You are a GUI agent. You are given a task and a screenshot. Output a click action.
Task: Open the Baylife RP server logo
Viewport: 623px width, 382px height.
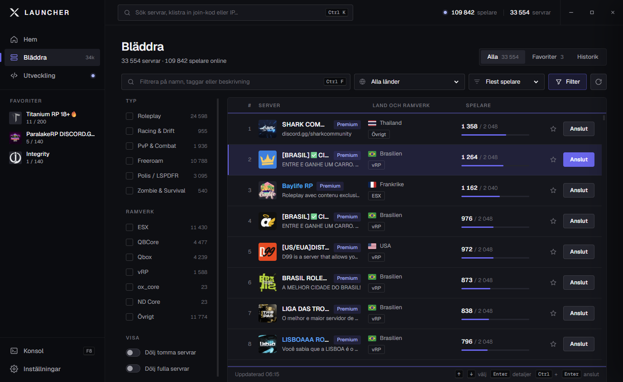click(x=267, y=190)
